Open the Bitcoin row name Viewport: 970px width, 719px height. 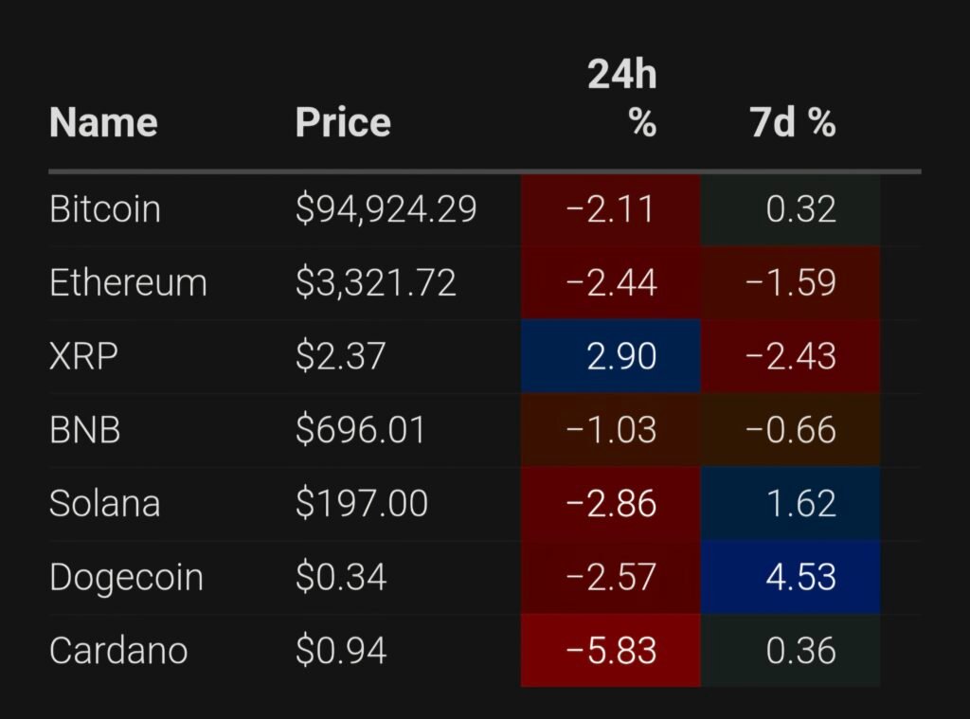click(105, 209)
